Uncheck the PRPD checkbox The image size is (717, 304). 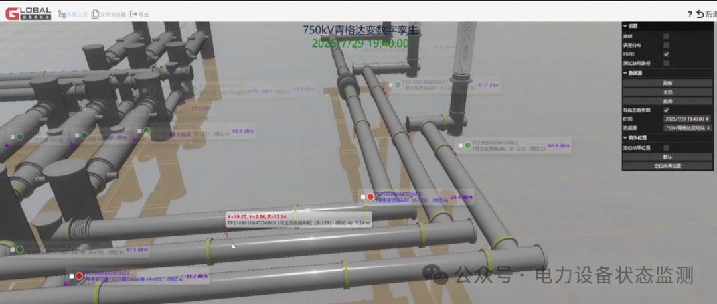click(x=667, y=54)
